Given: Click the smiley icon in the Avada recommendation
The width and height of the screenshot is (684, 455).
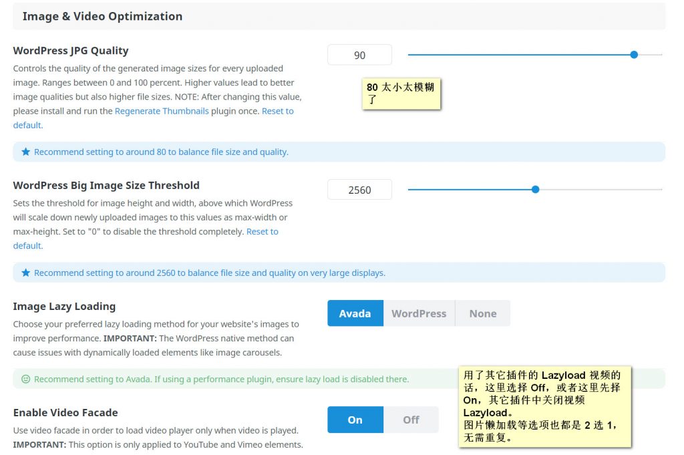Looking at the screenshot, I should (x=26, y=380).
